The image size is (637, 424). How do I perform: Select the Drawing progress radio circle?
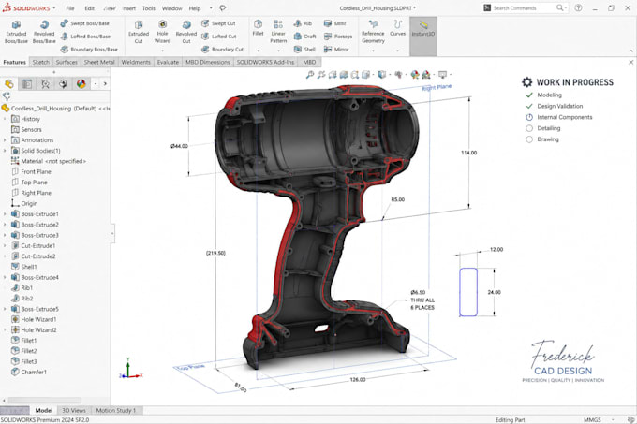tap(529, 139)
